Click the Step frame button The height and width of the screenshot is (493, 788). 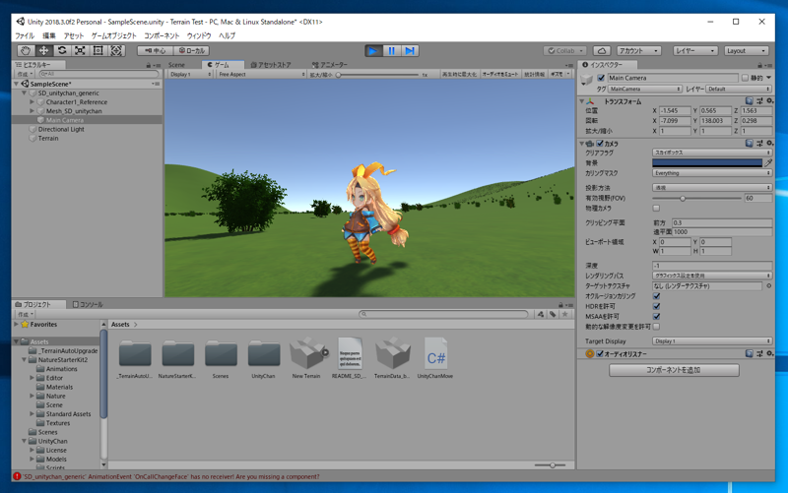pyautogui.click(x=410, y=51)
